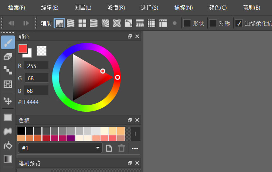Enable the crisscross grid snap guide
Viewport: 272px width, 172px height.
(82, 23)
